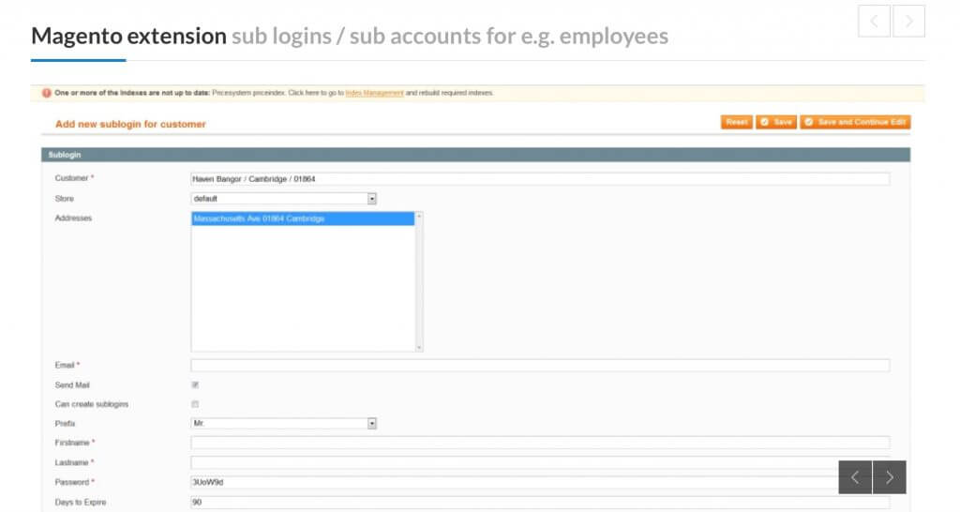This screenshot has width=960, height=512.
Task: Click the dark previous arrow overlay button
Action: pos(855,477)
